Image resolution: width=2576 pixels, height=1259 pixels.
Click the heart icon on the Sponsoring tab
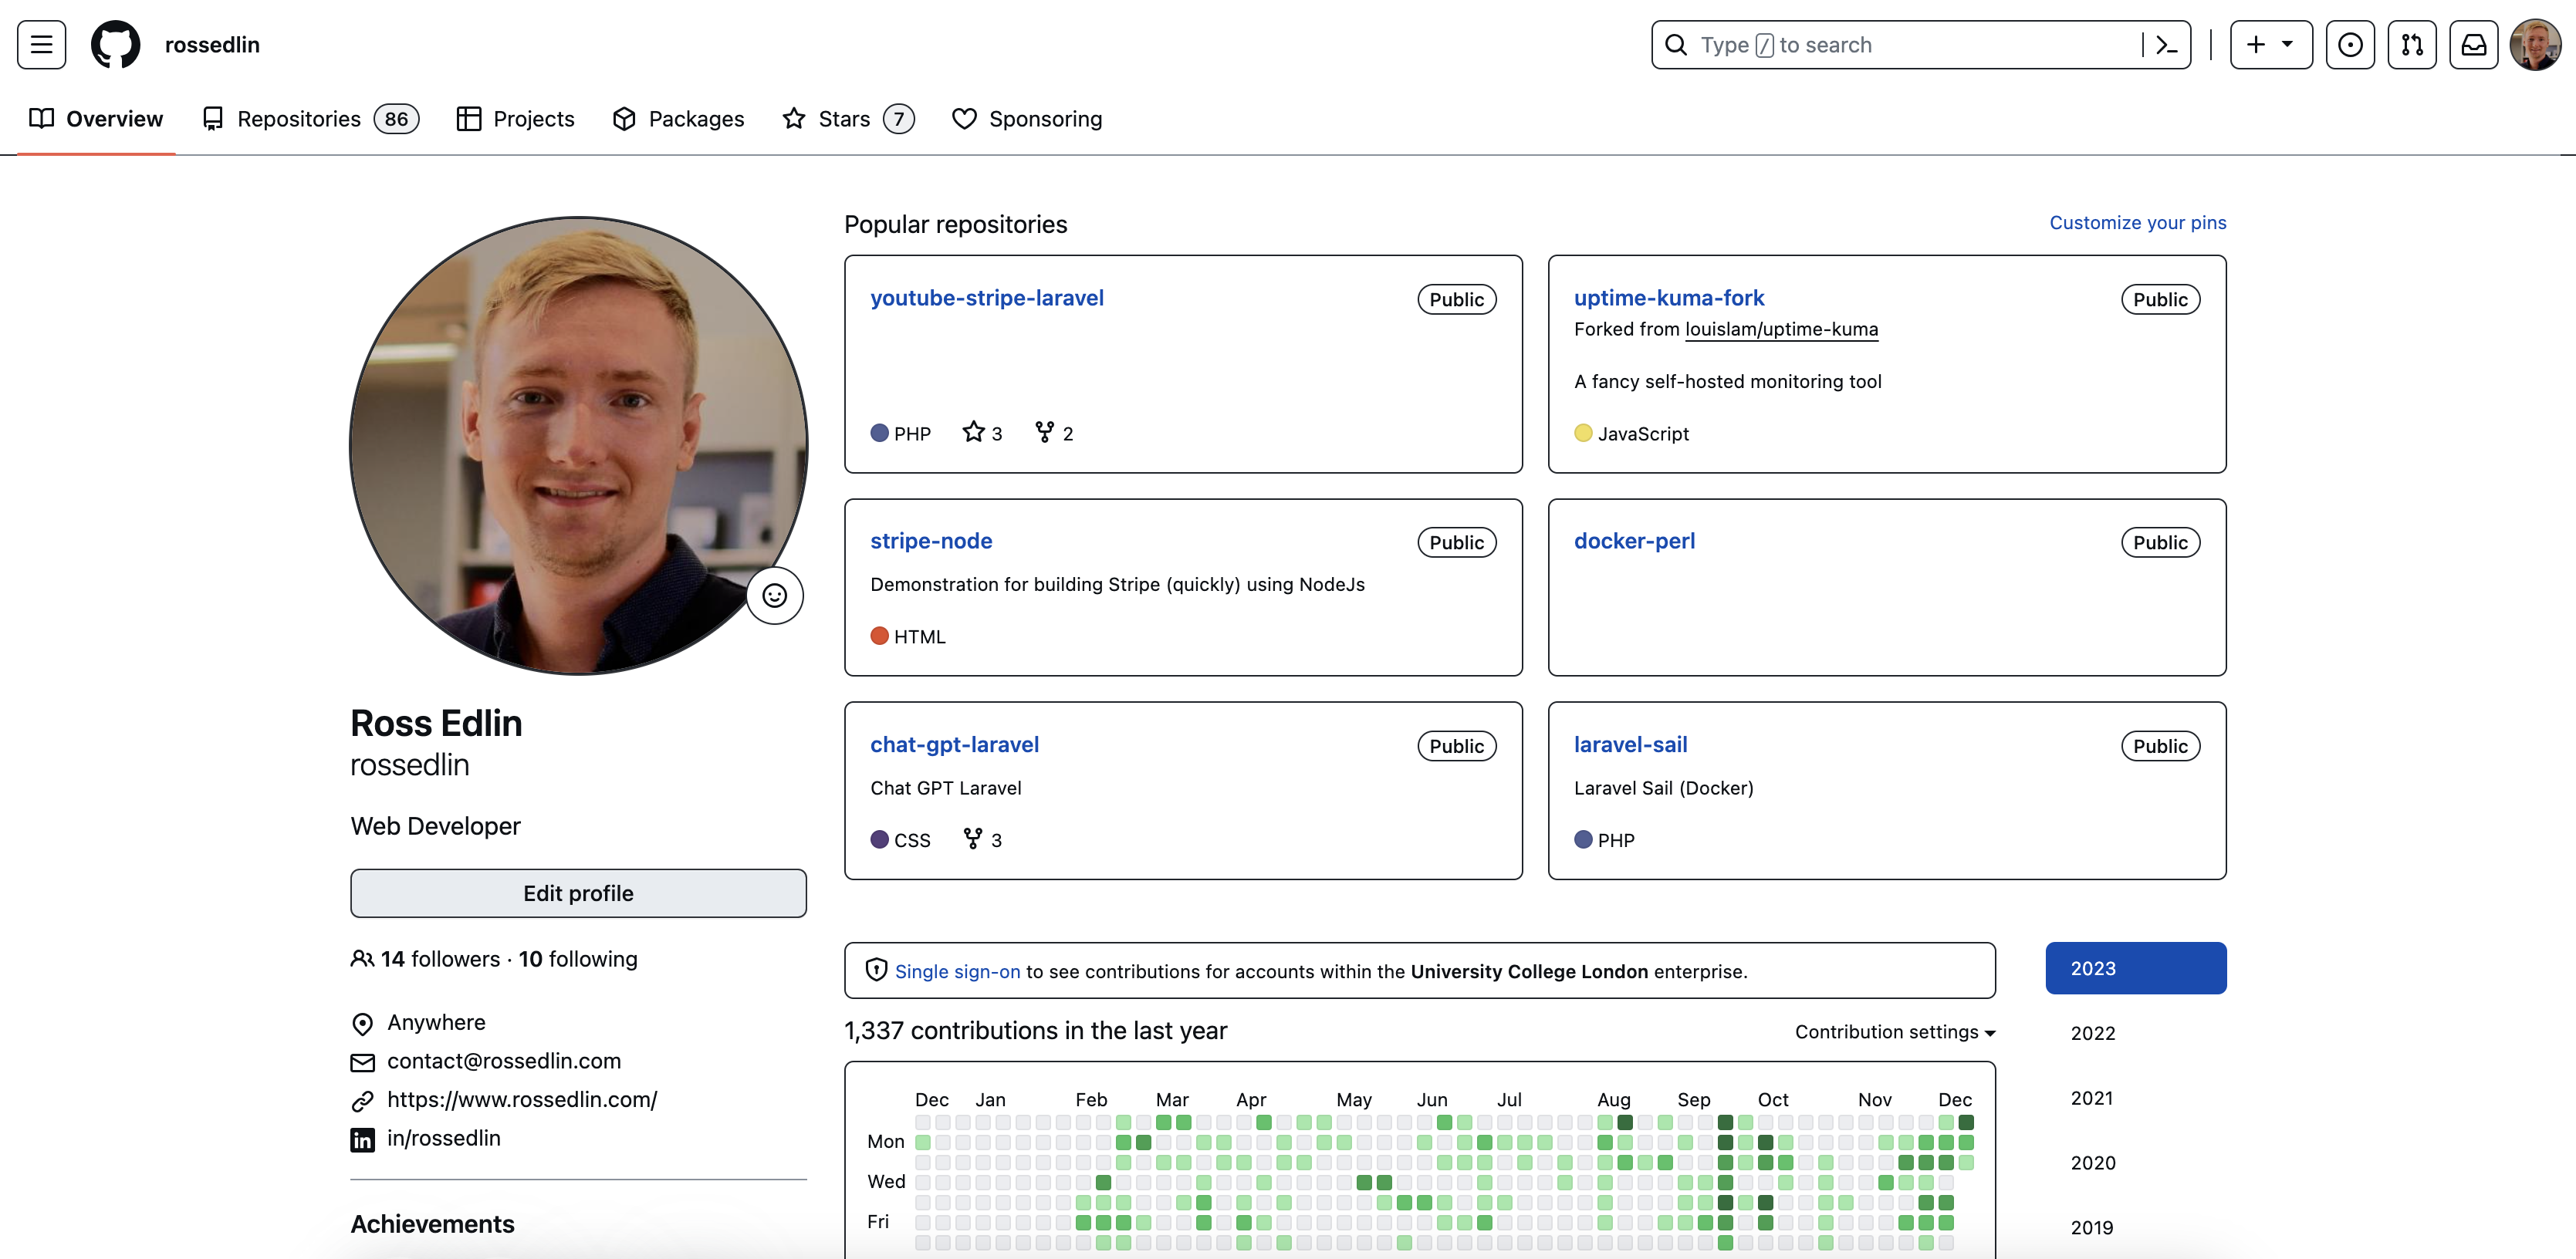[964, 119]
